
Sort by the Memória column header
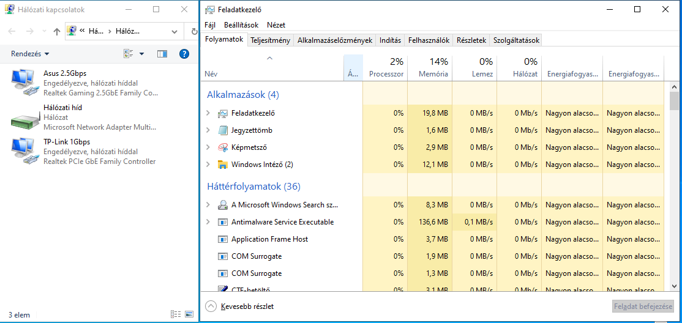click(x=430, y=67)
